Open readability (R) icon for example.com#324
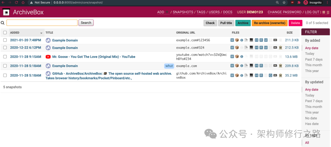The height and width of the screenshot is (147, 331). pyautogui.click(x=261, y=48)
